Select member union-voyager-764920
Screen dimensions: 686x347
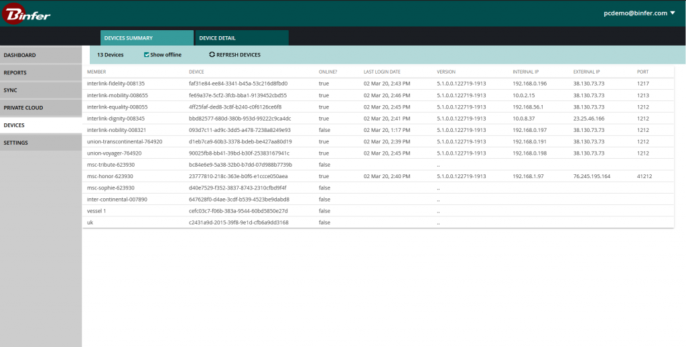tap(114, 153)
